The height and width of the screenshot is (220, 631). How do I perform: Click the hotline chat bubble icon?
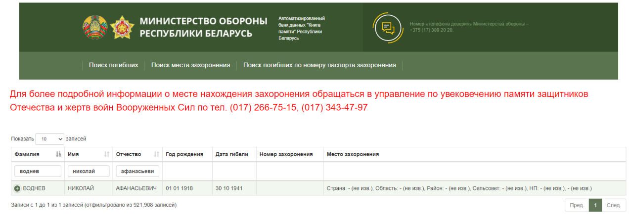coord(388,27)
